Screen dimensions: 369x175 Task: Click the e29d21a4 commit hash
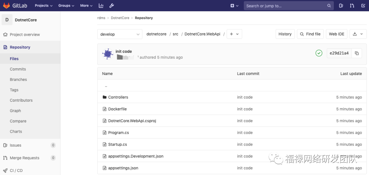click(x=339, y=53)
